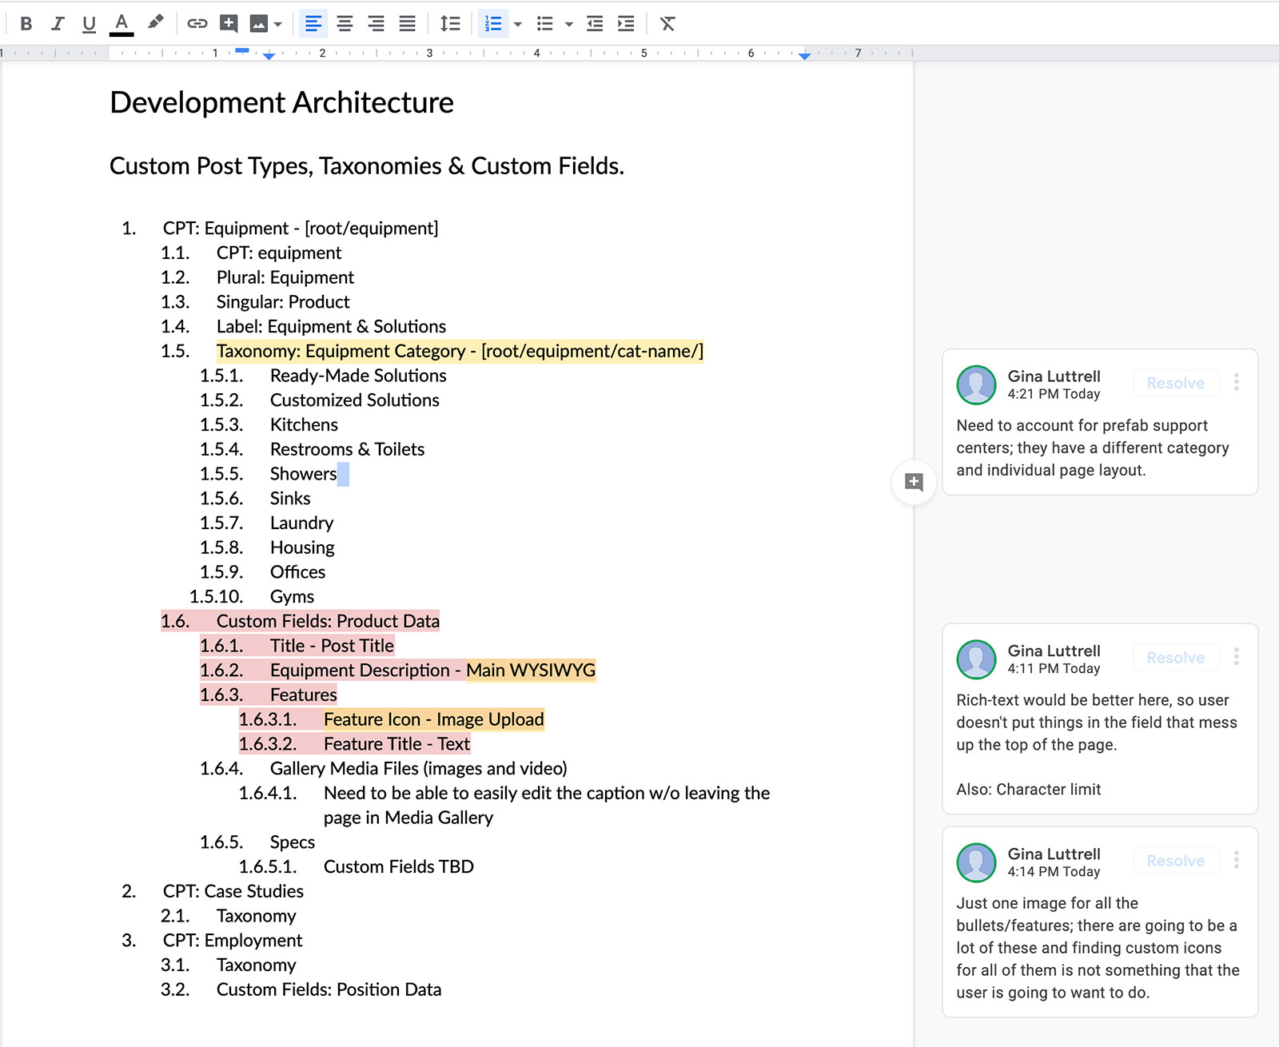Click the CPT: Case Studies line
The width and height of the screenshot is (1279, 1047).
click(233, 891)
